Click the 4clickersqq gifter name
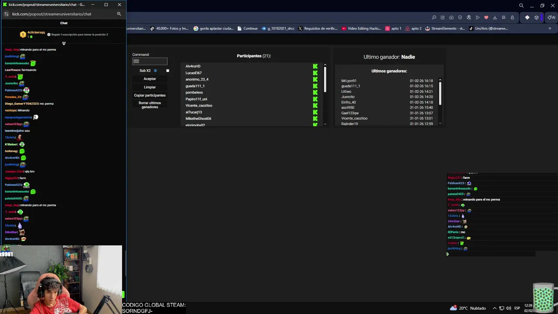Image resolution: width=558 pixels, height=314 pixels. click(36, 33)
